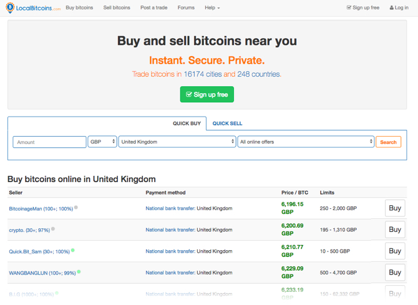418x305 pixels.
Task: Click the Limits column header
Action: click(x=327, y=193)
